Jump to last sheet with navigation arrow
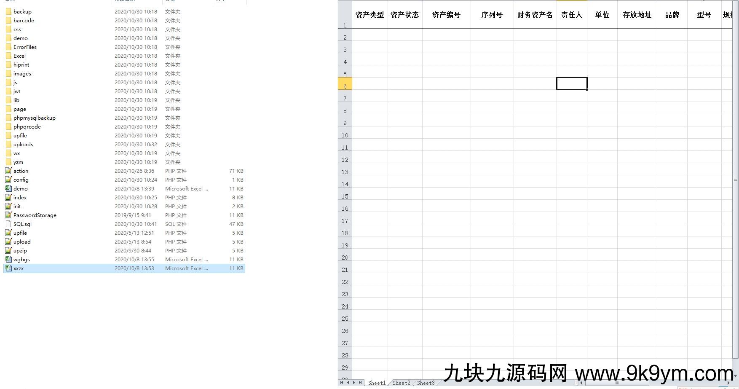Image resolution: width=739 pixels, height=389 pixels. tap(360, 383)
